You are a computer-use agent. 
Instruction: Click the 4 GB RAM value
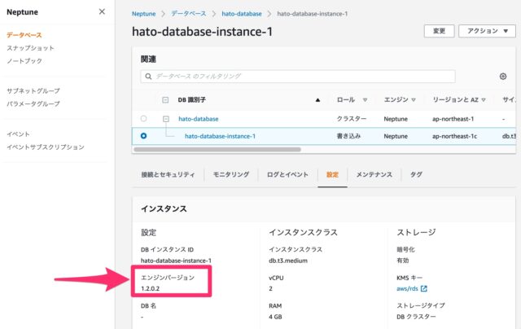click(275, 317)
